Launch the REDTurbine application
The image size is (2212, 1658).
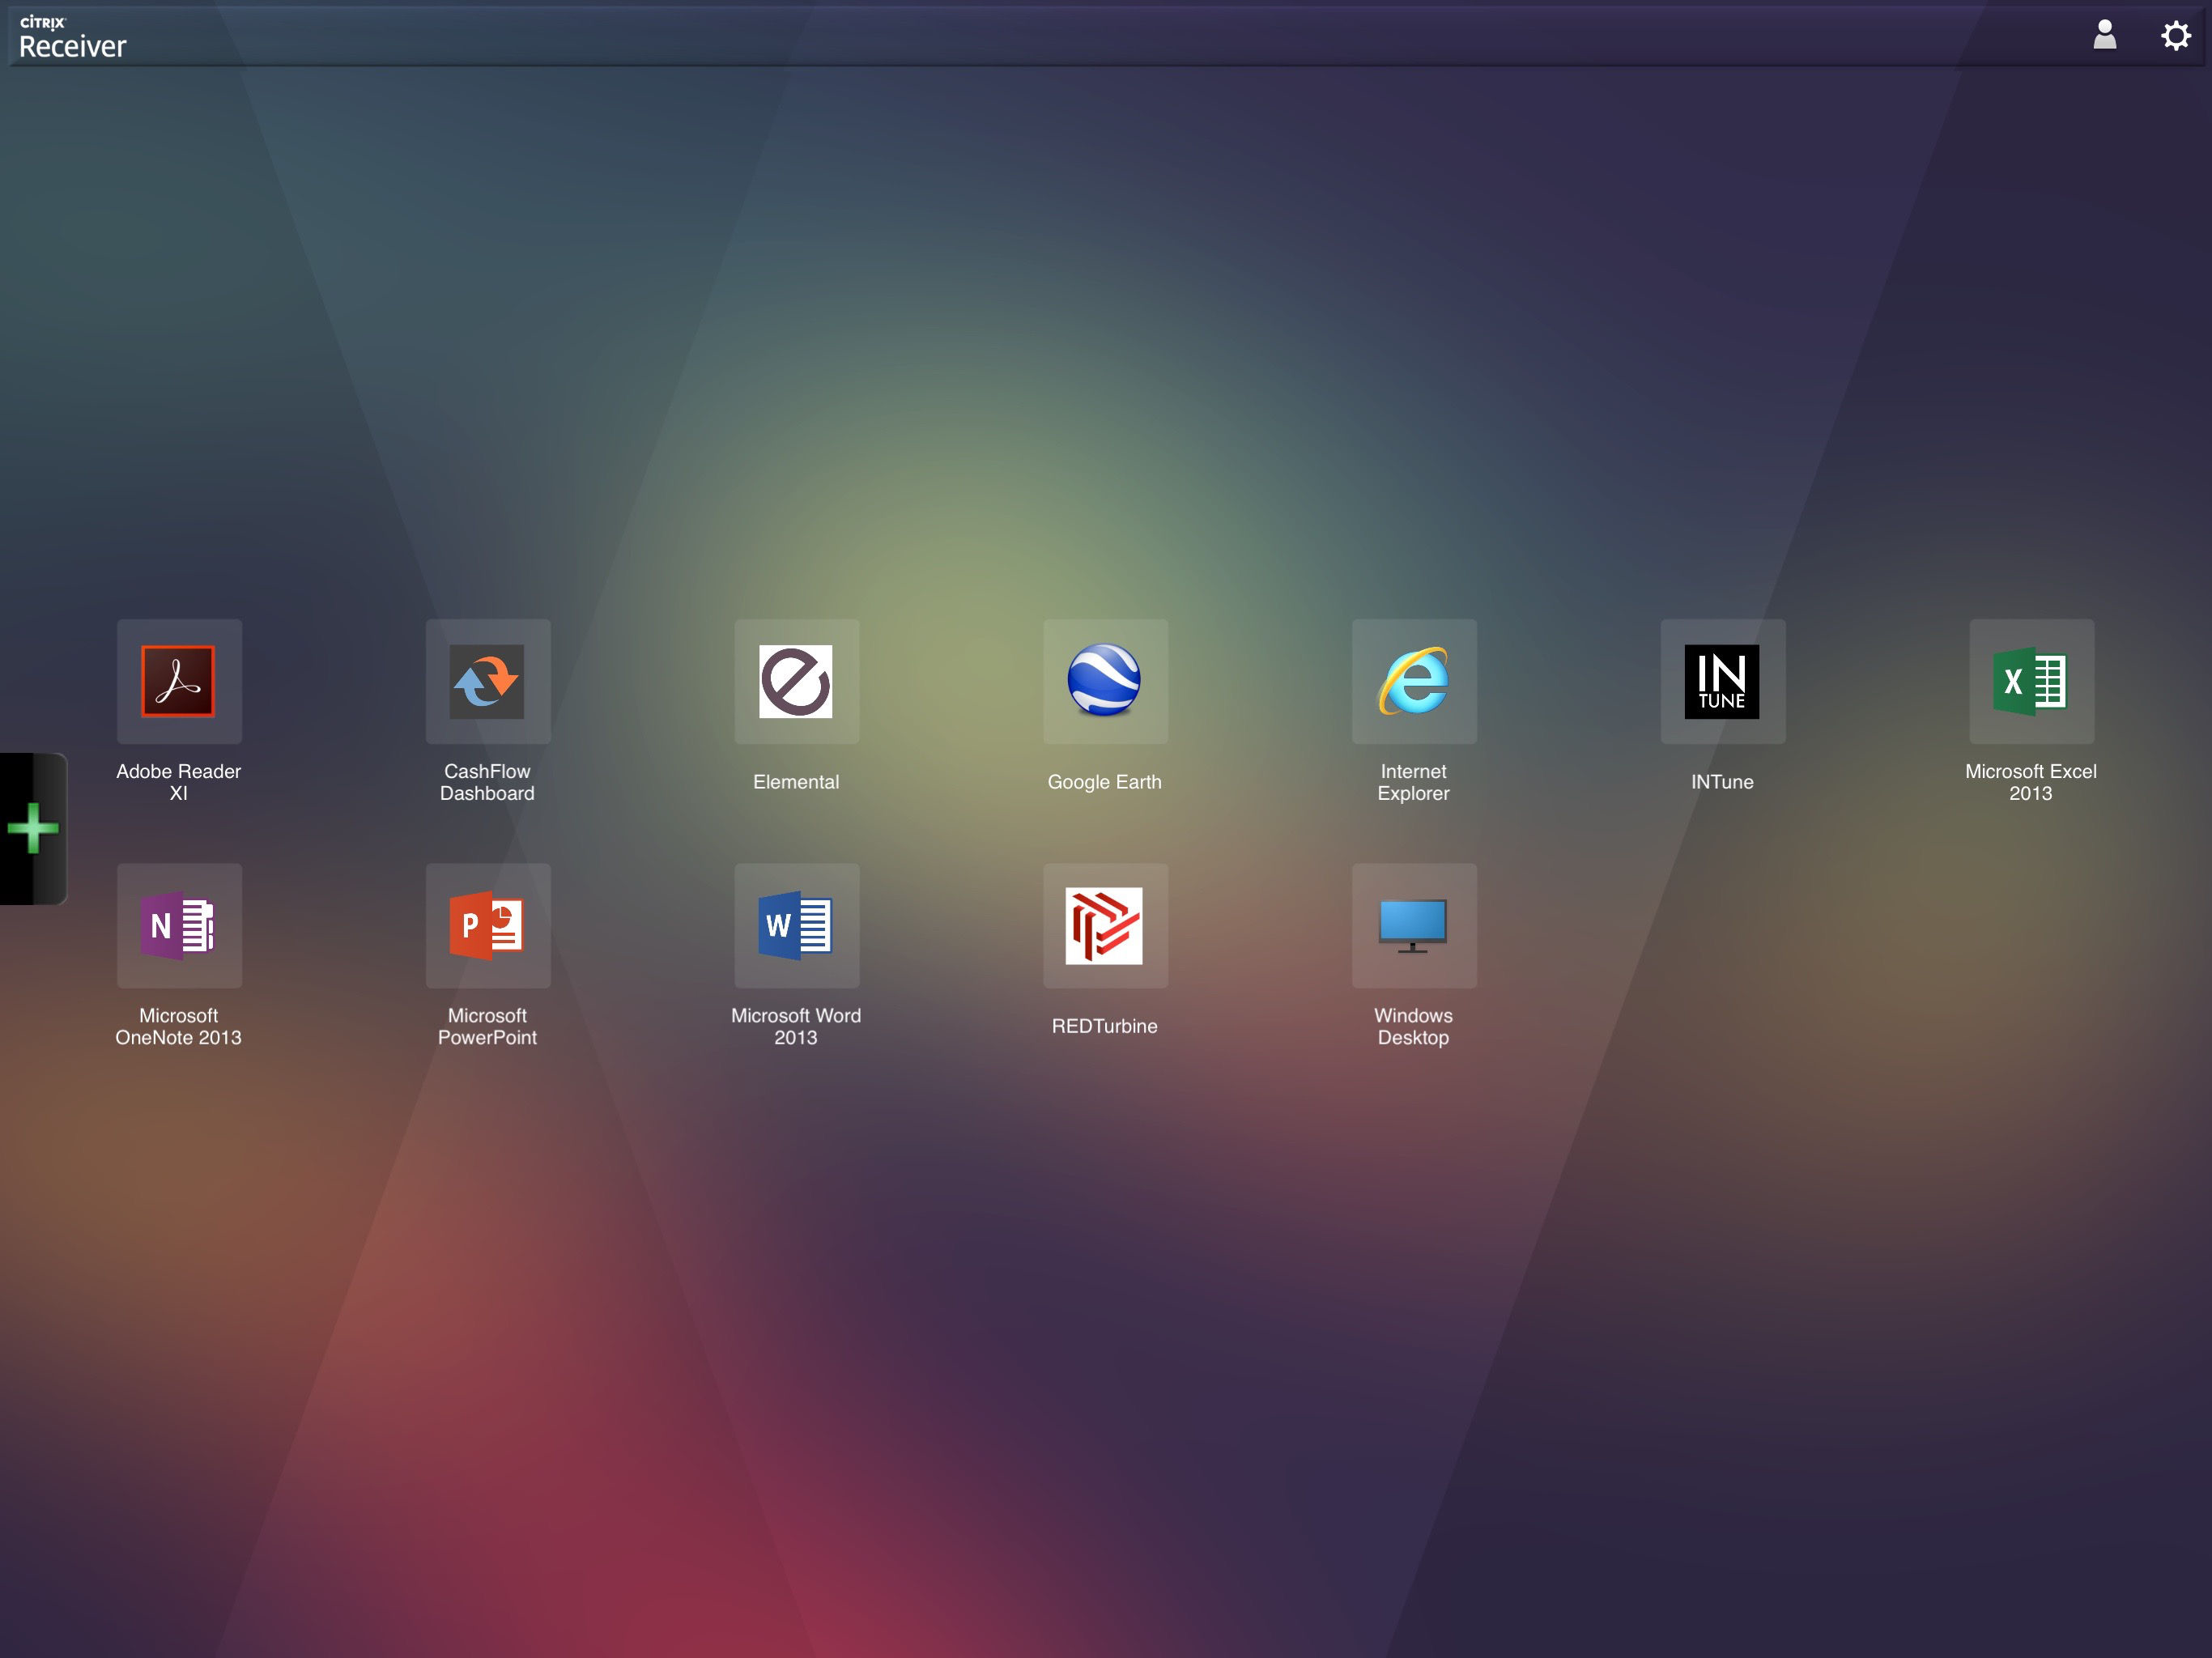[x=1104, y=925]
